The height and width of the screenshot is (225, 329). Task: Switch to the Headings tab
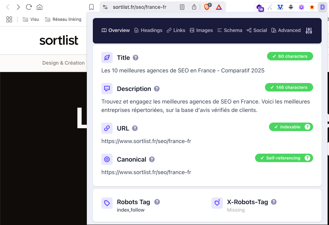[x=148, y=30]
